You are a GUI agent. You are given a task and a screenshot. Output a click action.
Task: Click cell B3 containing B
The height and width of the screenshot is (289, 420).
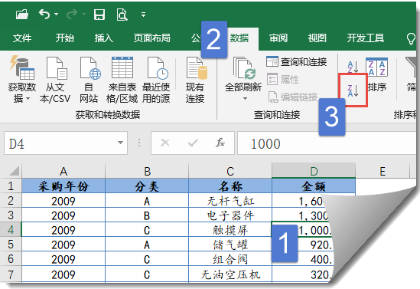coord(147,215)
